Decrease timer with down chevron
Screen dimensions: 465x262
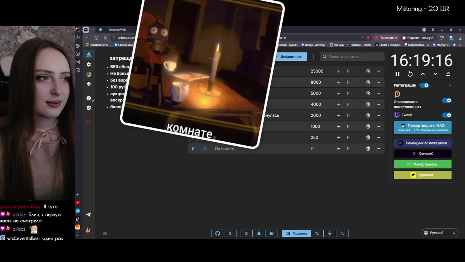click(436, 74)
